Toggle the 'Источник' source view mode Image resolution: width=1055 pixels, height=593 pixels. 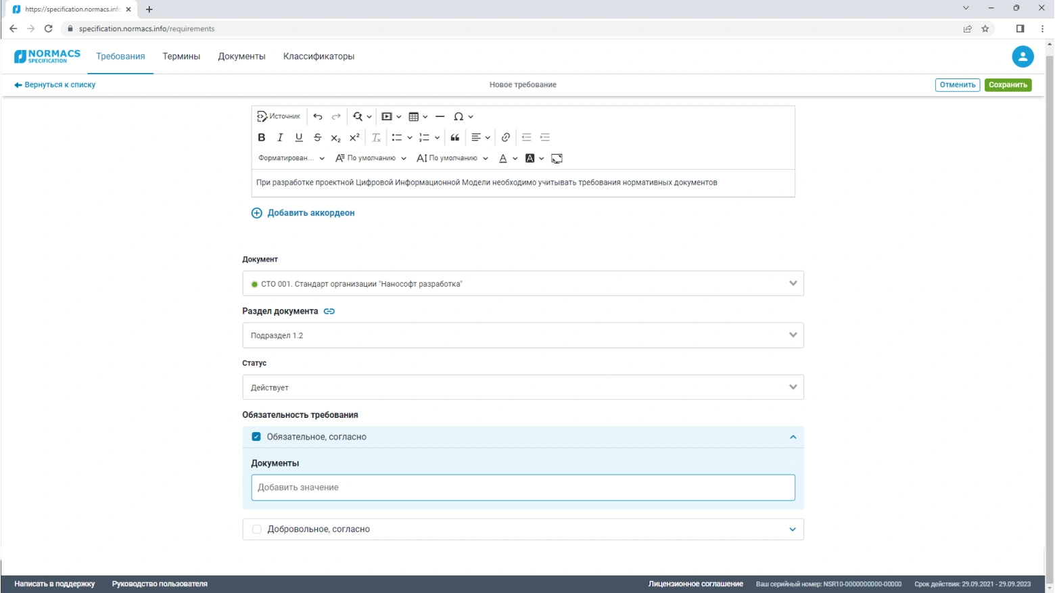point(279,116)
